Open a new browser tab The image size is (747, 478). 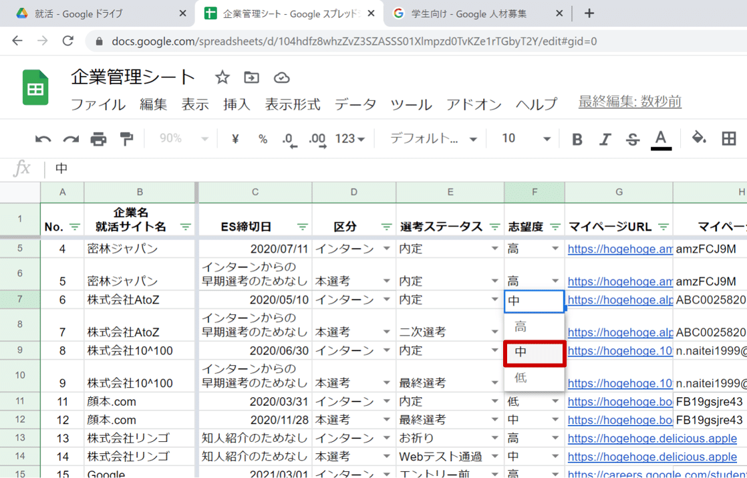589,13
